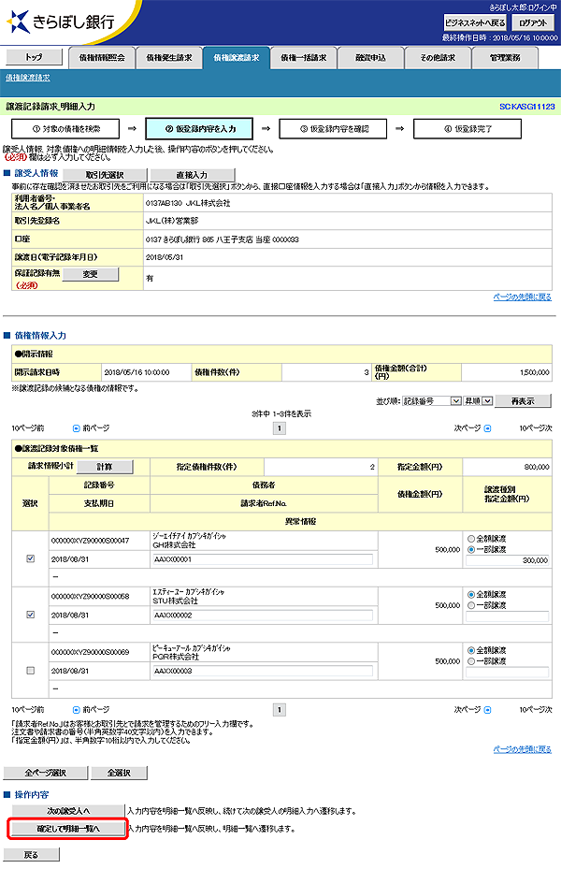
Task: Click the 確定して明細一覧へ button
Action: coord(68,829)
